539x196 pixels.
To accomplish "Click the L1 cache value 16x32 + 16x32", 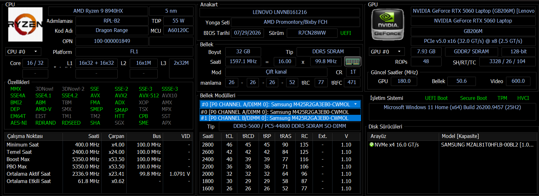I will 96,63.
